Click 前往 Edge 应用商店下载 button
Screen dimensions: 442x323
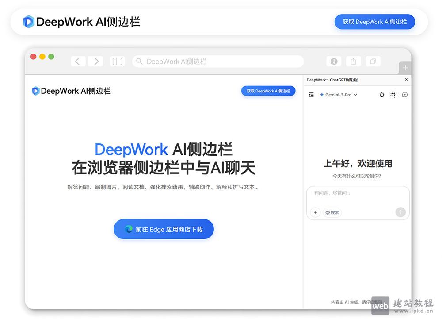pos(164,229)
